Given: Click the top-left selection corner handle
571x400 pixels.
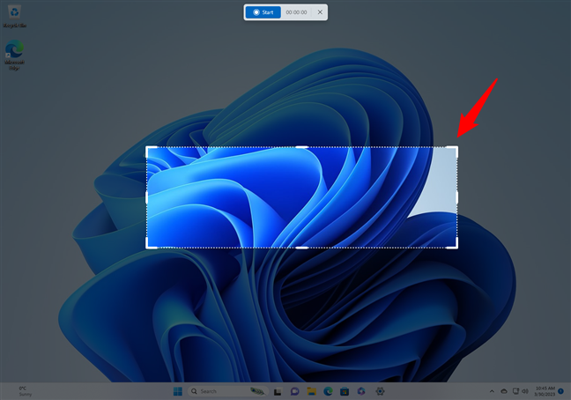Looking at the screenshot, I should [147, 148].
